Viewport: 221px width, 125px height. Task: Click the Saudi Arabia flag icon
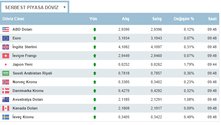pyautogui.click(x=6, y=73)
